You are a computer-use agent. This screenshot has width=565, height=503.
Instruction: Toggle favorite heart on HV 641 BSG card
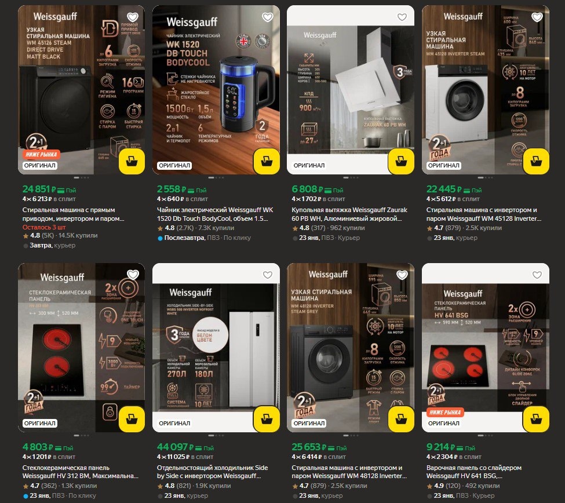(537, 275)
